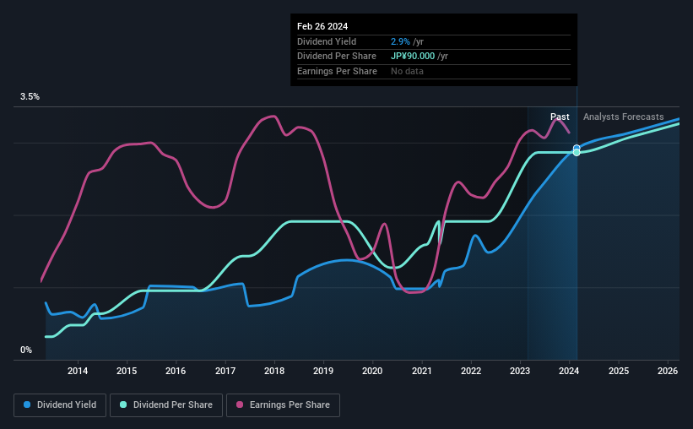Click the 0% y-axis label
The width and height of the screenshot is (693, 429).
(26, 350)
